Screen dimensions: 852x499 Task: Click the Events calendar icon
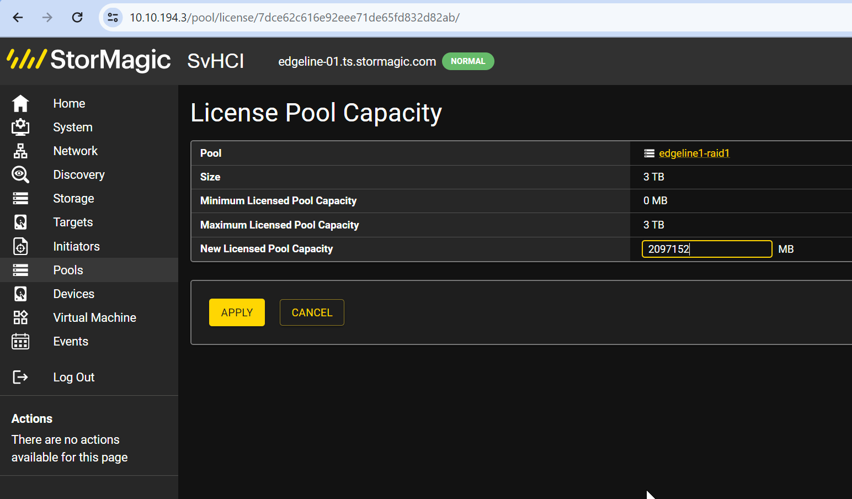tap(20, 341)
